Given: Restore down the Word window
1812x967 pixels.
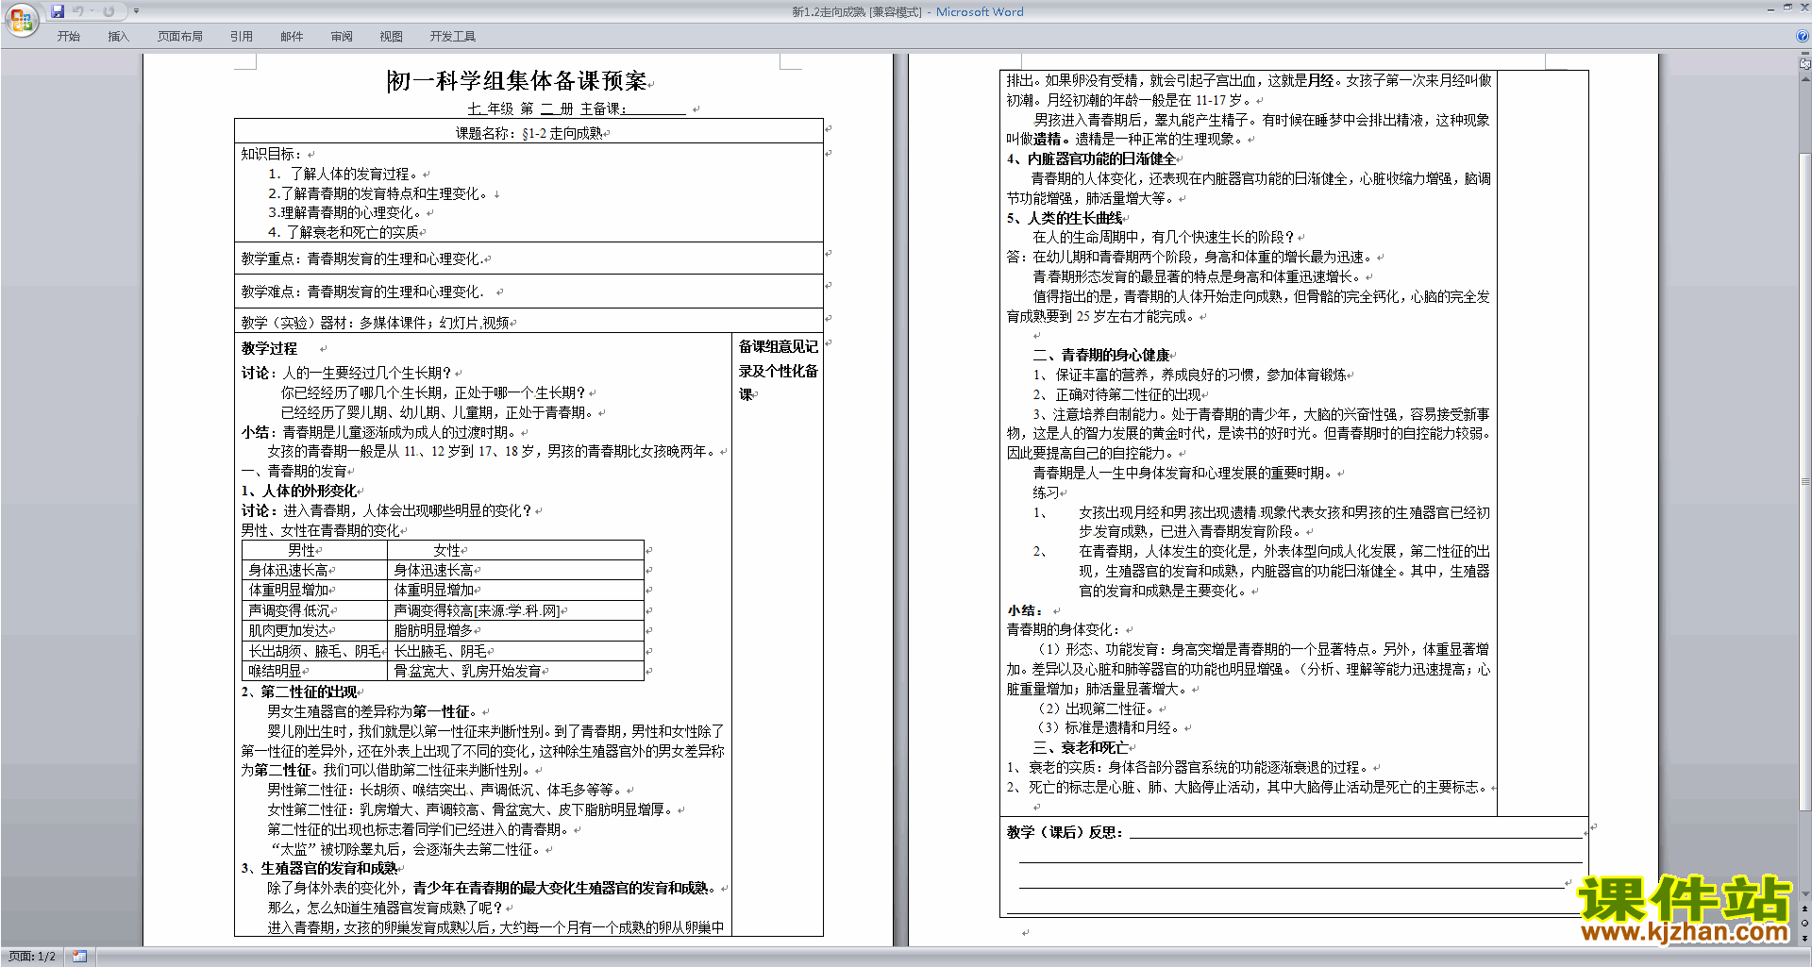Looking at the screenshot, I should (1787, 8).
